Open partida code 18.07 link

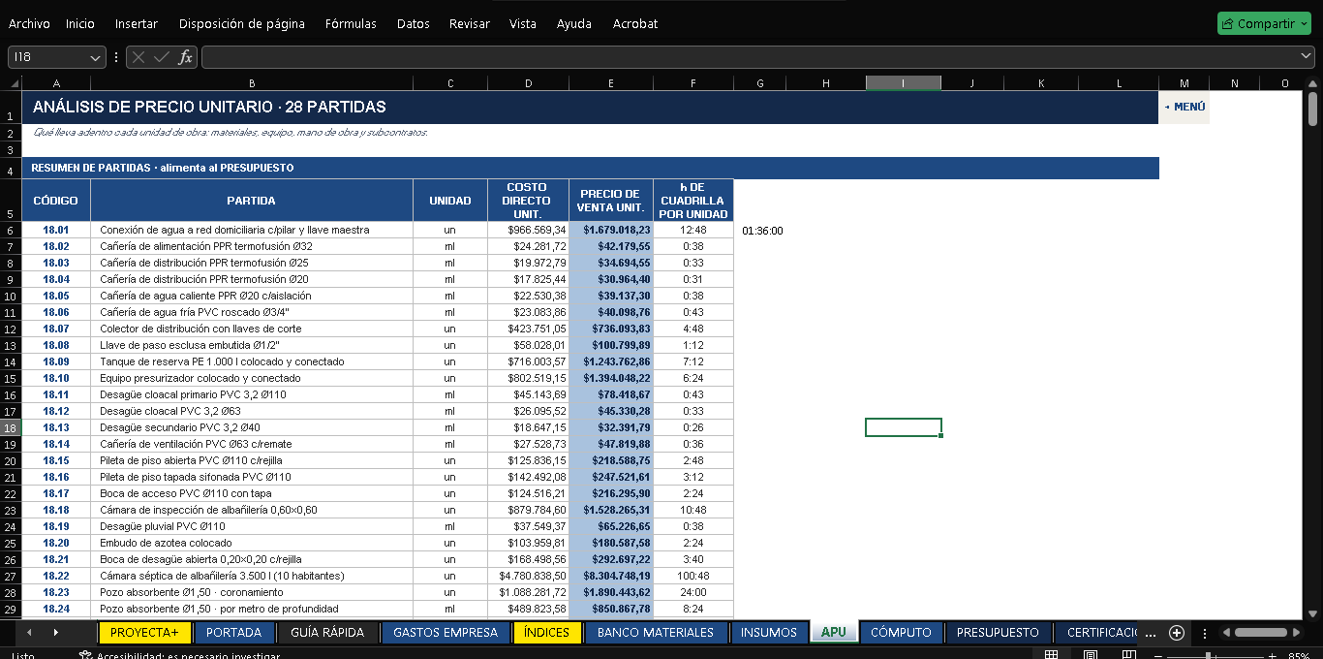(x=56, y=329)
